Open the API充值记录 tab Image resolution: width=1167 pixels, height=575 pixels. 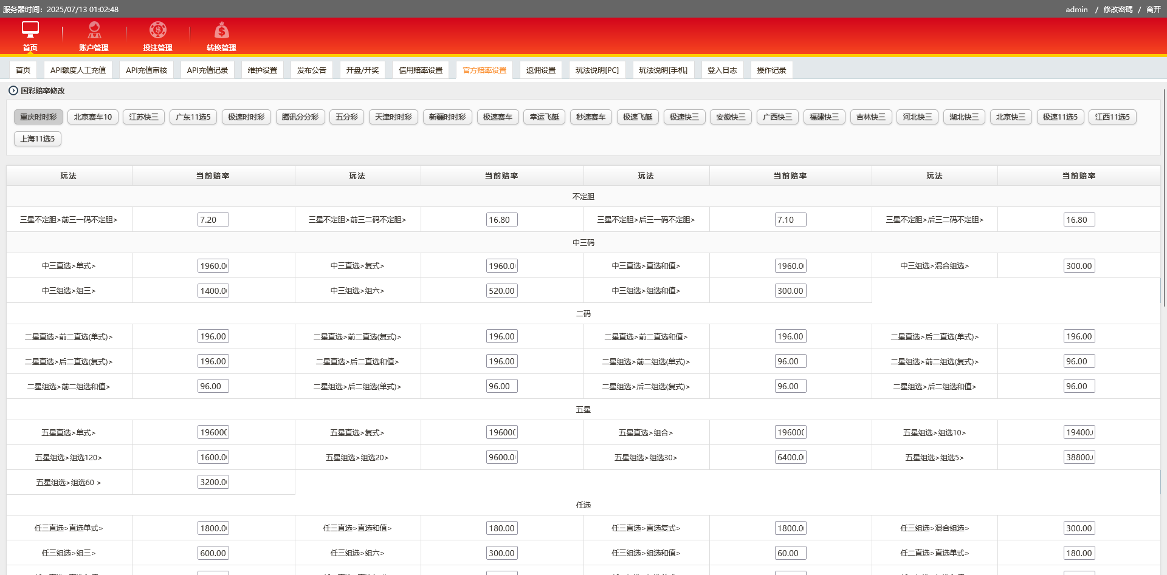pyautogui.click(x=207, y=70)
